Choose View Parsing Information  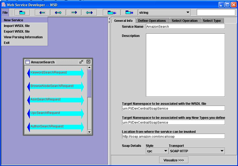(x=24, y=37)
